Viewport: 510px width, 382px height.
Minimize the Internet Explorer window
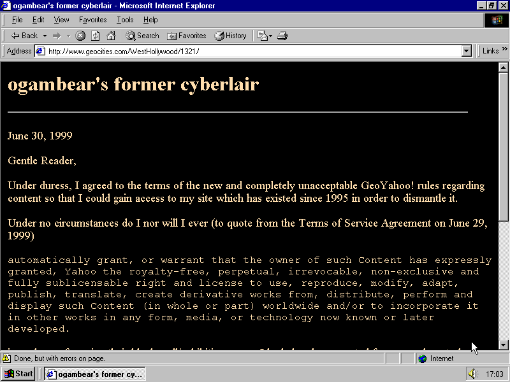coord(482,6)
